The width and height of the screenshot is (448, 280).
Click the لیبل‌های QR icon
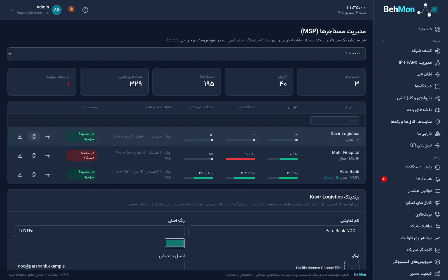click(438, 145)
